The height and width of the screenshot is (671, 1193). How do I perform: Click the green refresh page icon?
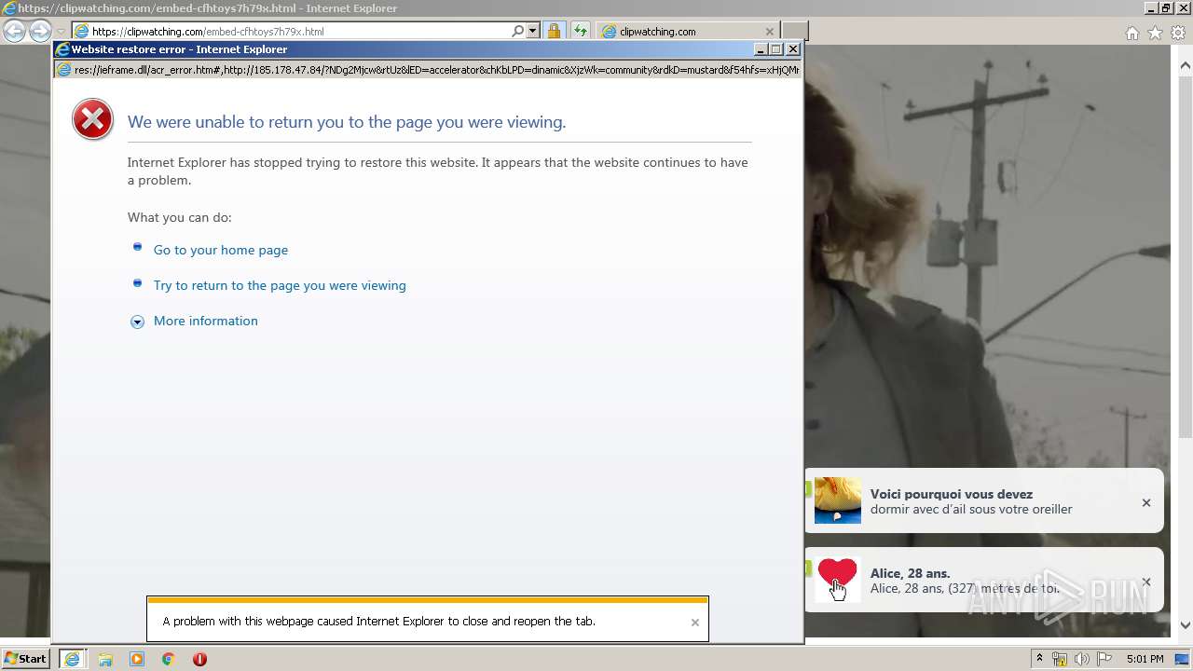click(581, 31)
